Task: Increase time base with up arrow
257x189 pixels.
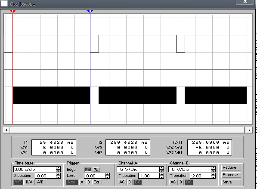Action: [x=58, y=168]
